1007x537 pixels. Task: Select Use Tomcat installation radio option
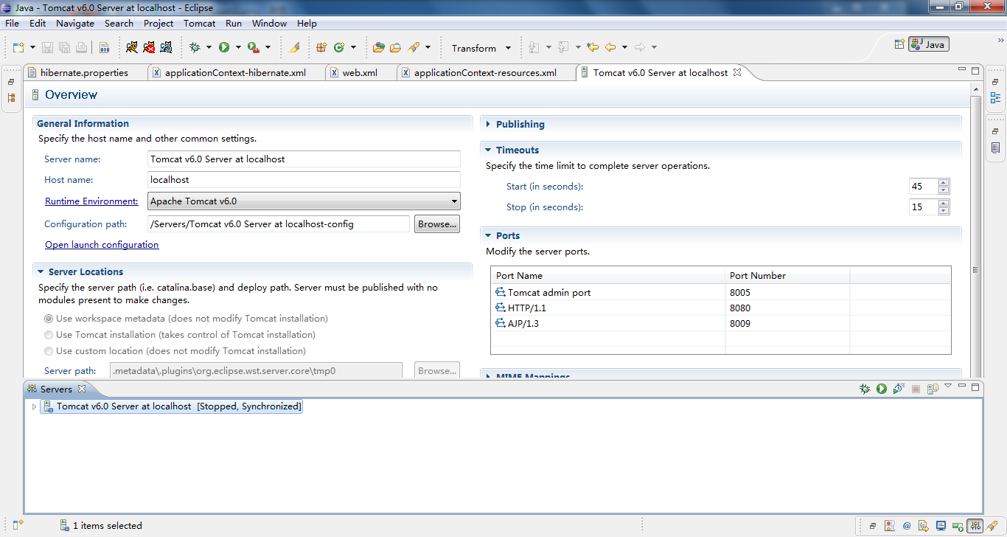click(x=49, y=335)
